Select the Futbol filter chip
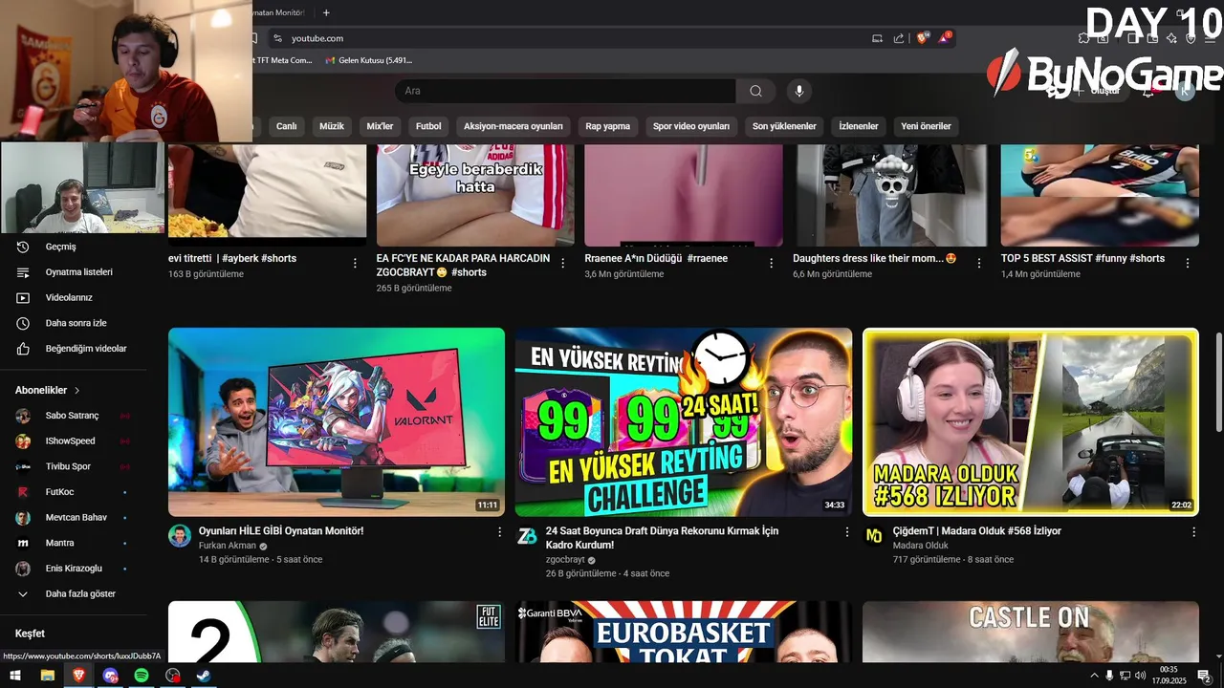The width and height of the screenshot is (1224, 688). (x=428, y=126)
